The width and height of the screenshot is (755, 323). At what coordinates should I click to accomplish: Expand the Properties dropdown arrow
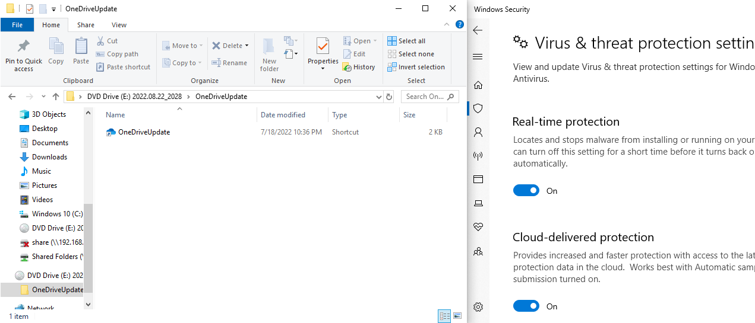[323, 68]
